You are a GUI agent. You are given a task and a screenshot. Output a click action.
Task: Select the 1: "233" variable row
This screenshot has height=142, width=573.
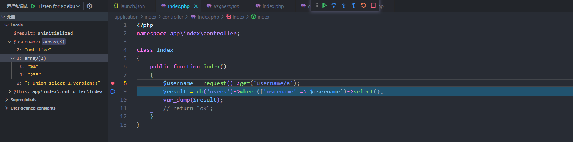click(54, 75)
